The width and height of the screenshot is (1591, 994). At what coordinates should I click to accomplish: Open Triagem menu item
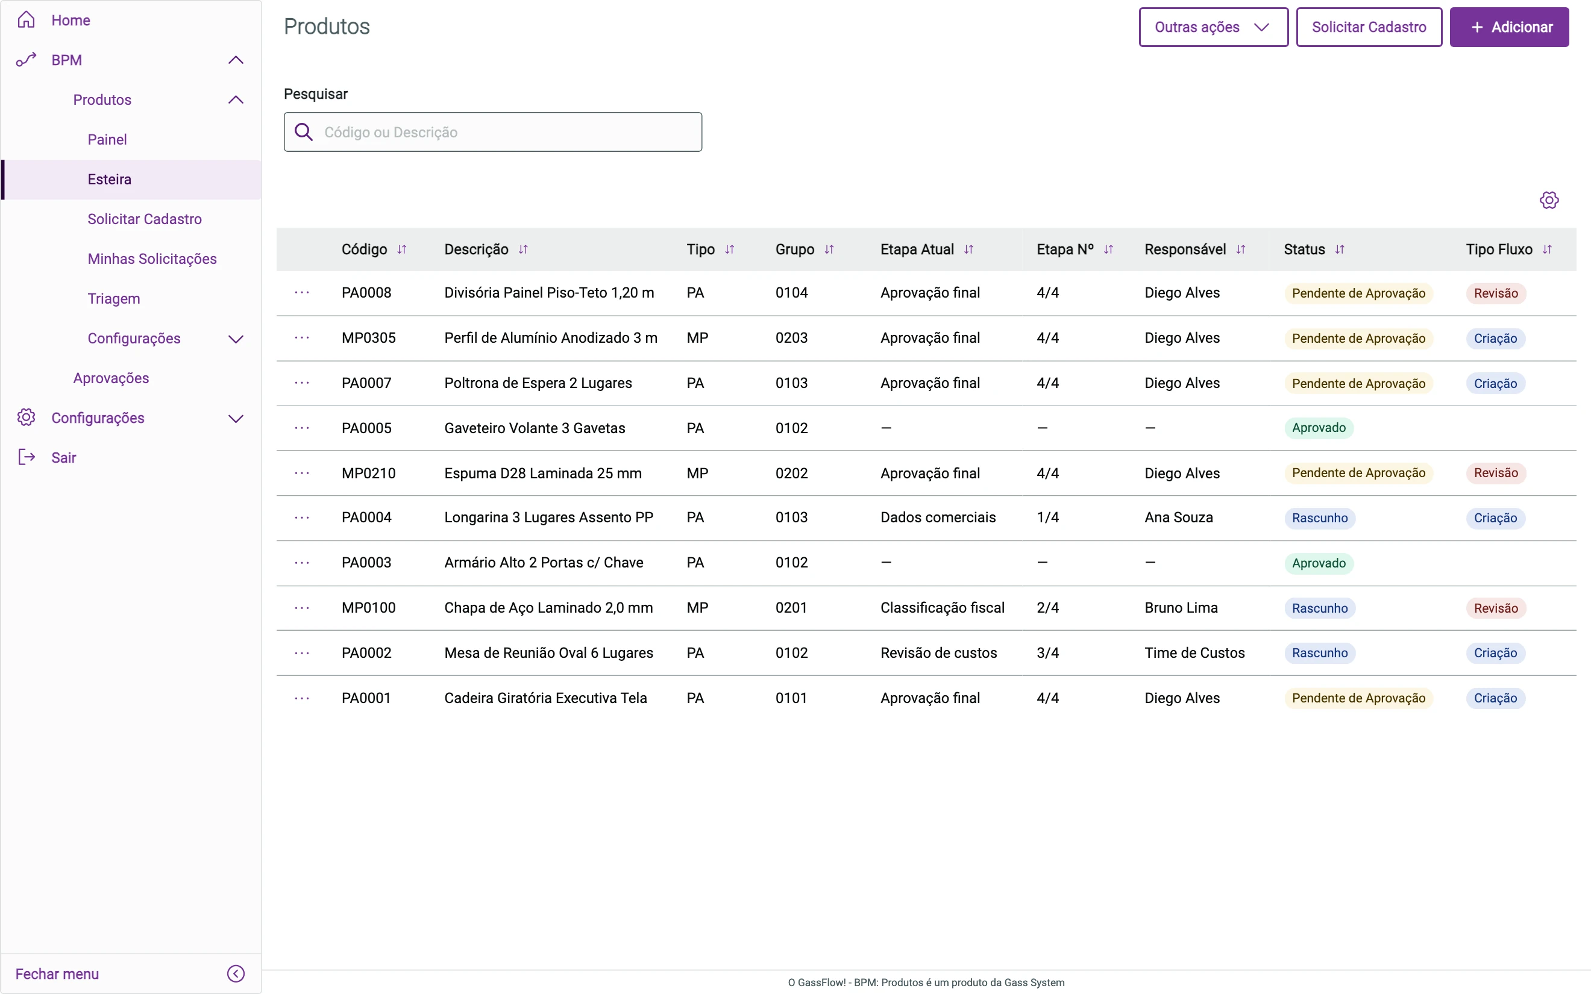click(114, 298)
